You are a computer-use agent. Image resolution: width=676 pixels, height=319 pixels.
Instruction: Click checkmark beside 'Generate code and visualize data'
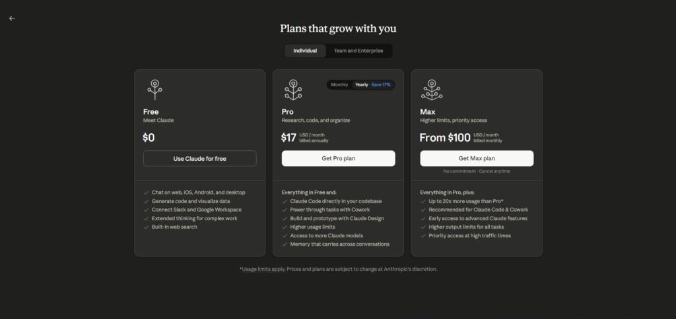click(x=146, y=202)
